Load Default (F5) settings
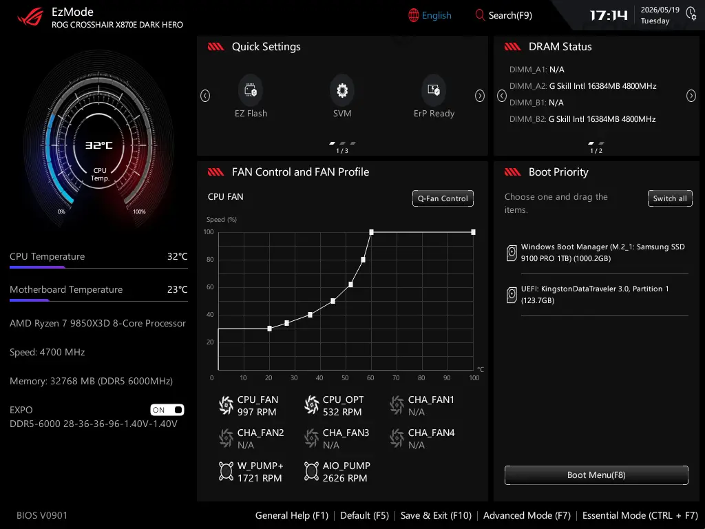Image resolution: width=705 pixels, height=529 pixels. click(x=364, y=515)
